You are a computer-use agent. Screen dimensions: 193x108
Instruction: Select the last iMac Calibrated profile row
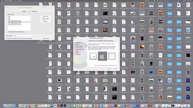coord(19,25)
